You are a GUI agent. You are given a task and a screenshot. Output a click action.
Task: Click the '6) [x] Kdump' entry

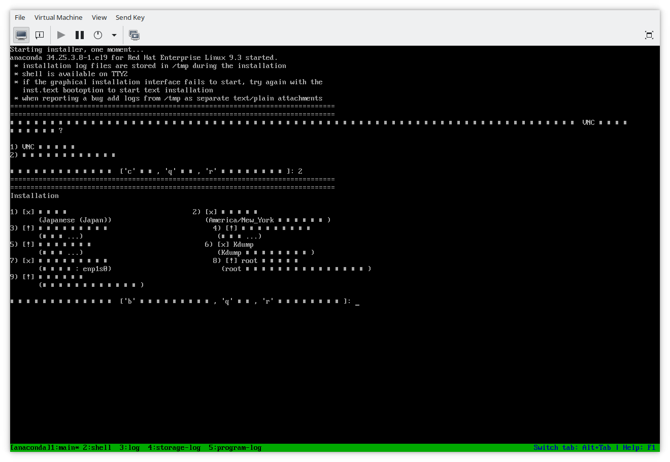coord(229,245)
